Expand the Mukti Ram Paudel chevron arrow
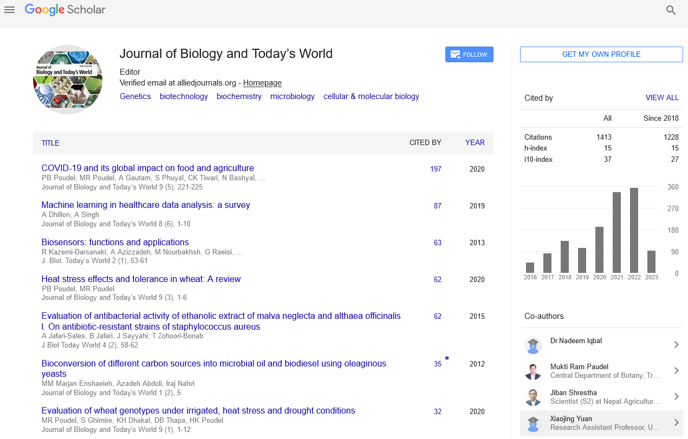688x439 pixels. (676, 371)
